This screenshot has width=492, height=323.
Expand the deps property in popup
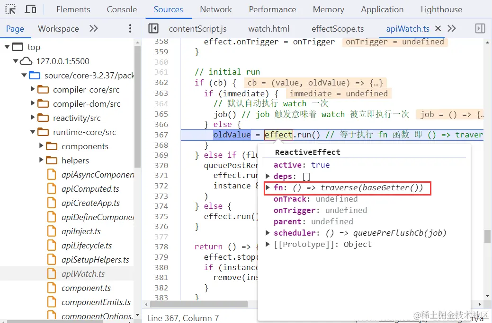click(268, 176)
